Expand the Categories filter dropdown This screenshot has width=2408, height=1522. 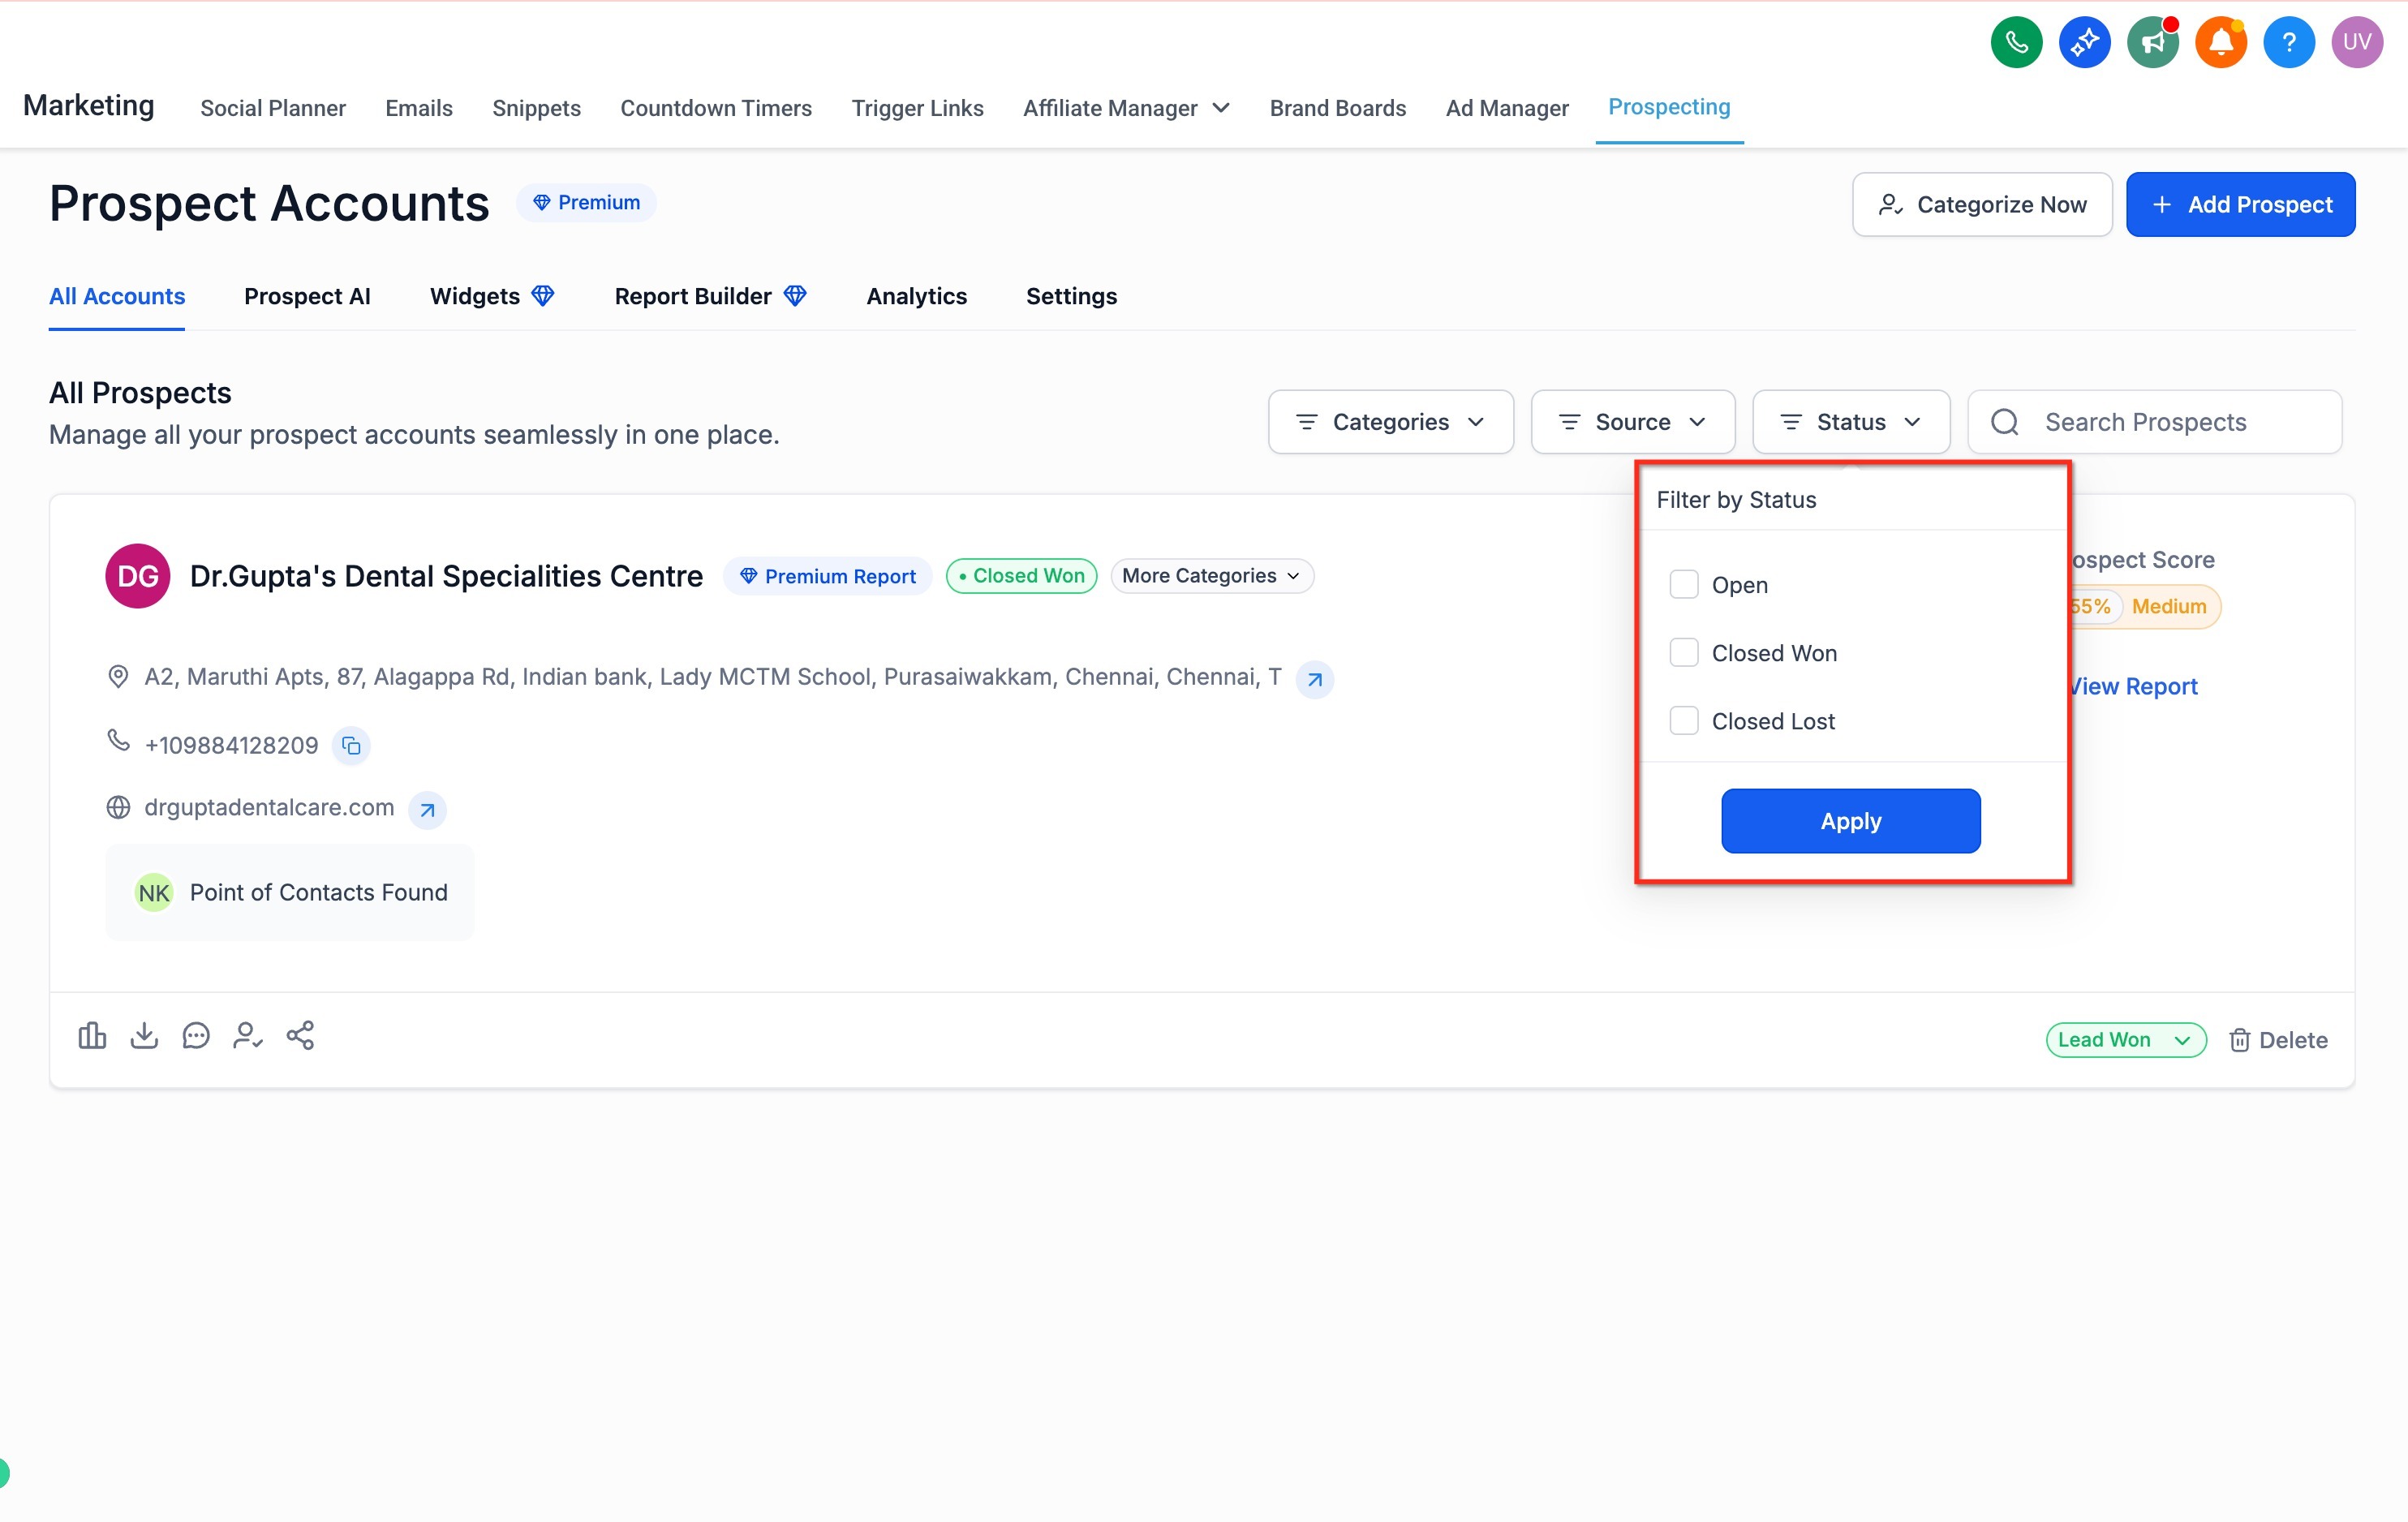pos(1390,422)
